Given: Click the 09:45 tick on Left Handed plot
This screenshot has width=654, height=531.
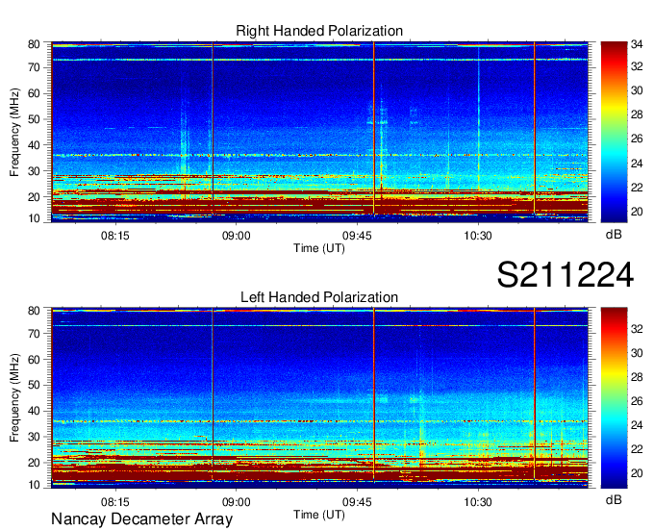Looking at the screenshot, I should [x=357, y=502].
